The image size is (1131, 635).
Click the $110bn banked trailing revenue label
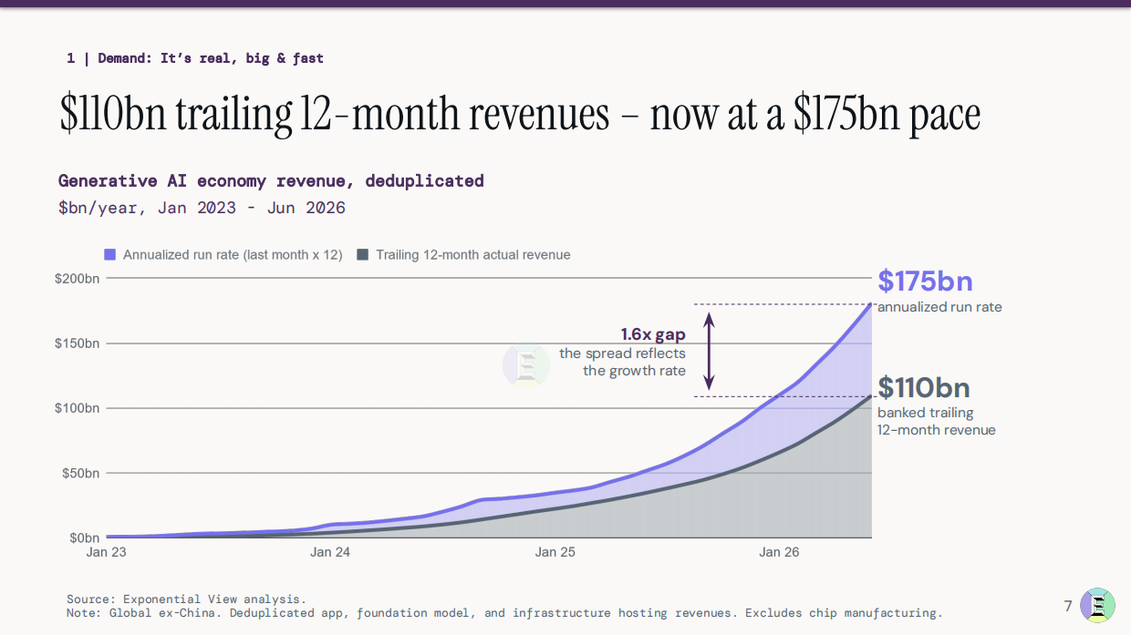937,406
